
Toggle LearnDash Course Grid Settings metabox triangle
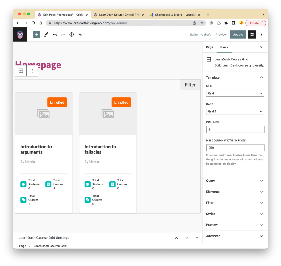pos(197,238)
